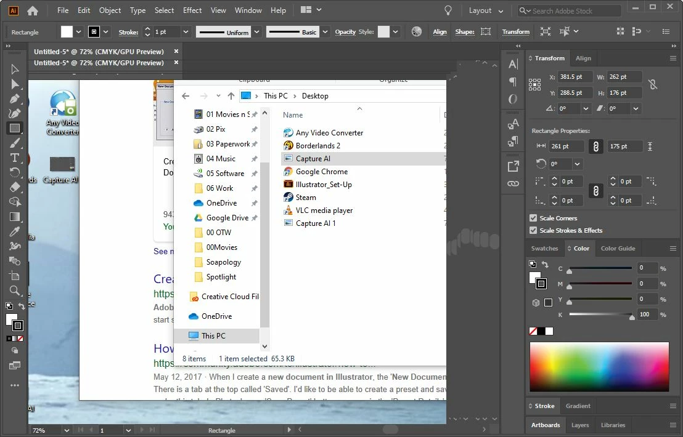
Task: Click the Explorer up-level arrow
Action: (x=231, y=96)
